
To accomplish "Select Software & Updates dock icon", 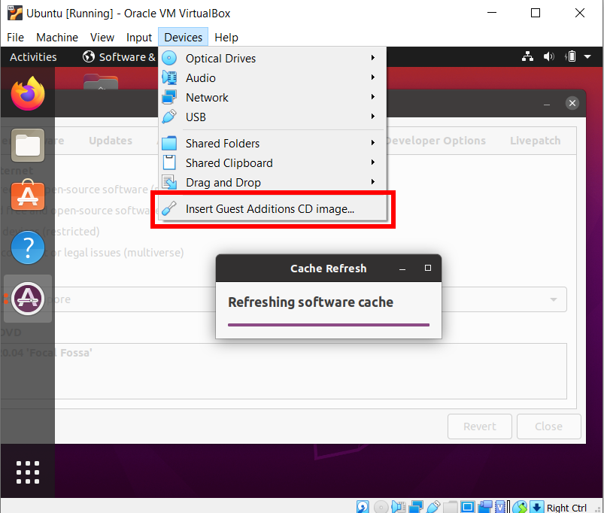I will pos(28,299).
